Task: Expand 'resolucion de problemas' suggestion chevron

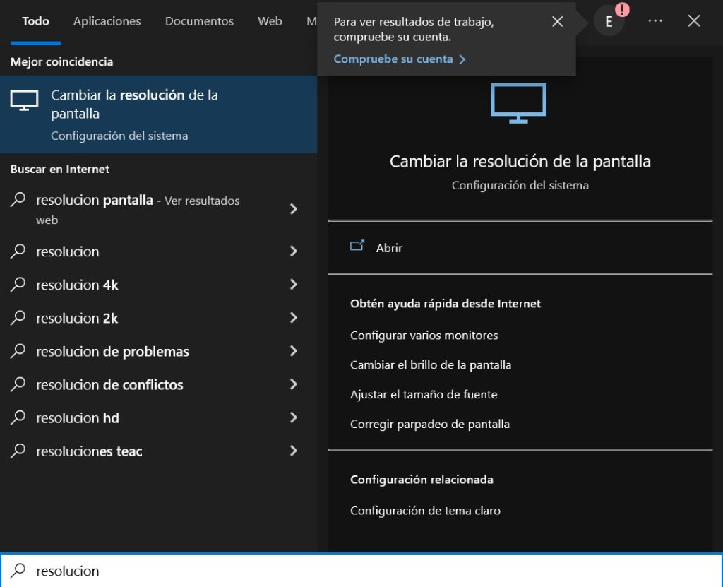Action: (294, 351)
